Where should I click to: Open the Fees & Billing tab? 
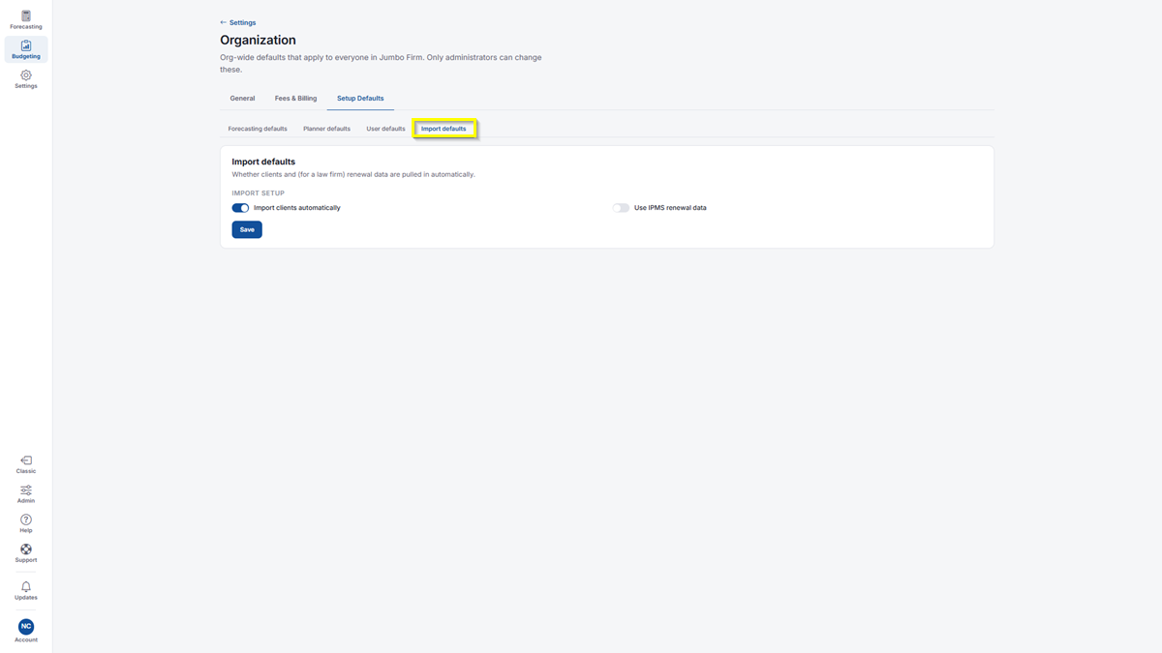[295, 99]
